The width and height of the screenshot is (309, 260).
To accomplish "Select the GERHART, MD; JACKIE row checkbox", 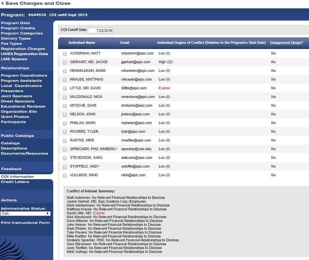I will click(65, 62).
